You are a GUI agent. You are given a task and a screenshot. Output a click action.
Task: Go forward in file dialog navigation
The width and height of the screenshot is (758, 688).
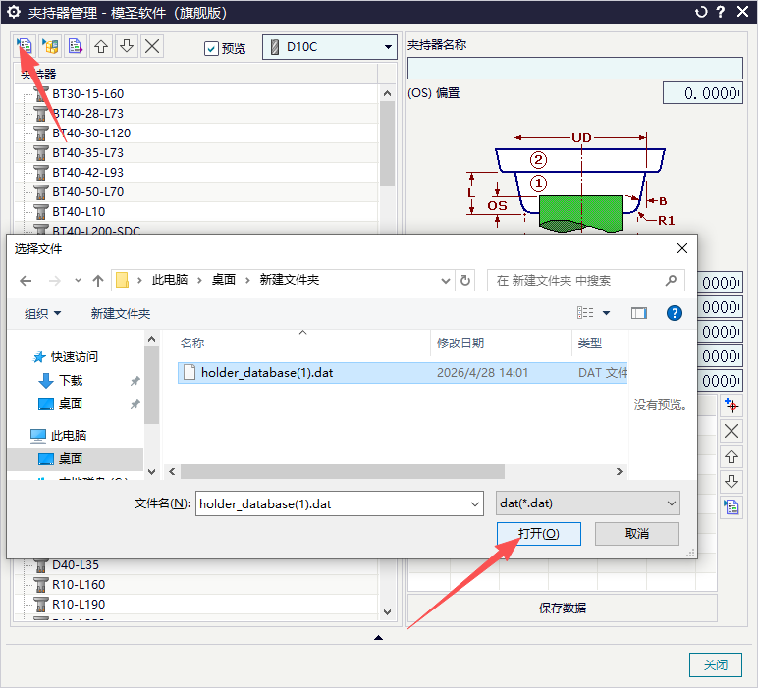pyautogui.click(x=55, y=281)
